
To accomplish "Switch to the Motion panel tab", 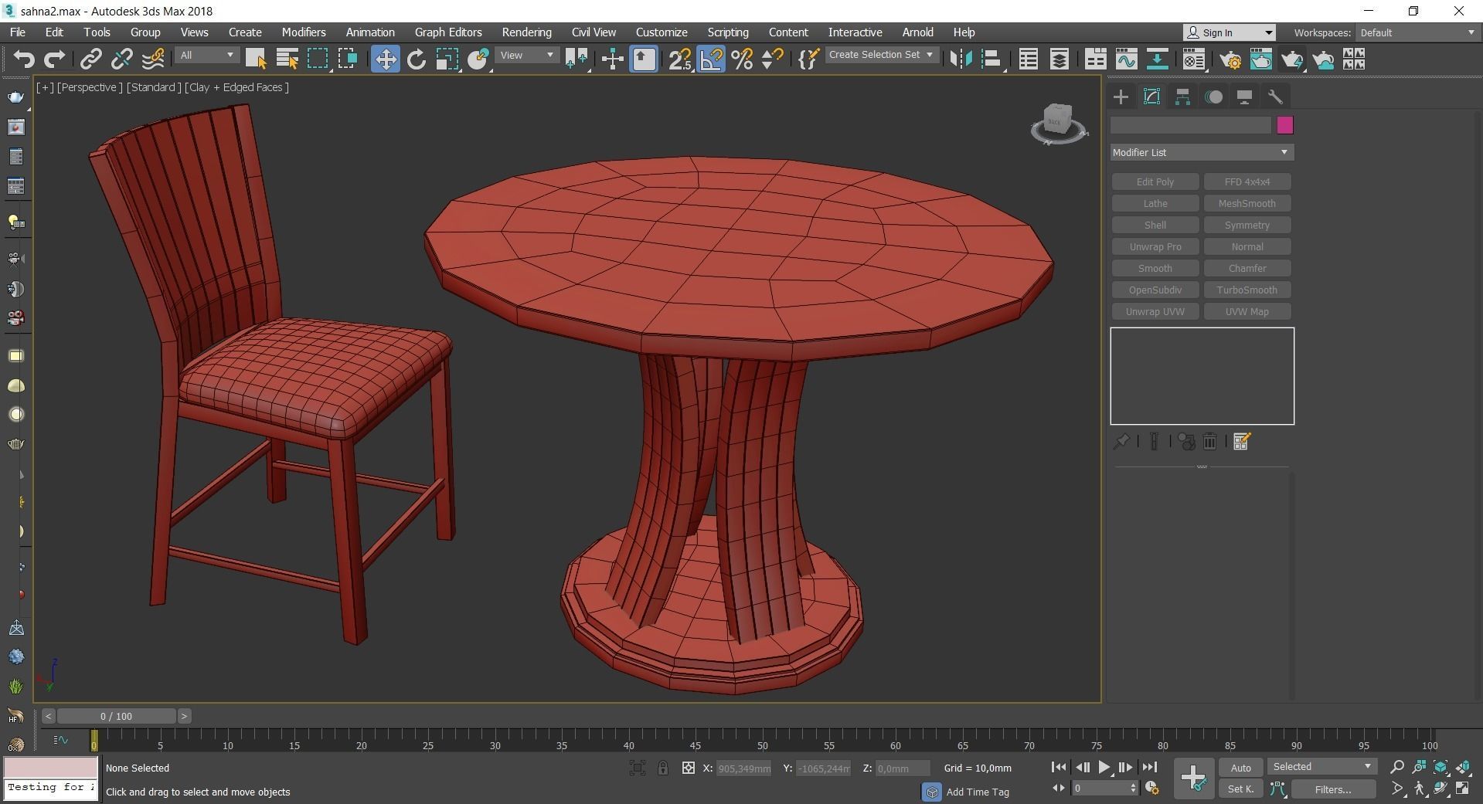I will [x=1214, y=97].
